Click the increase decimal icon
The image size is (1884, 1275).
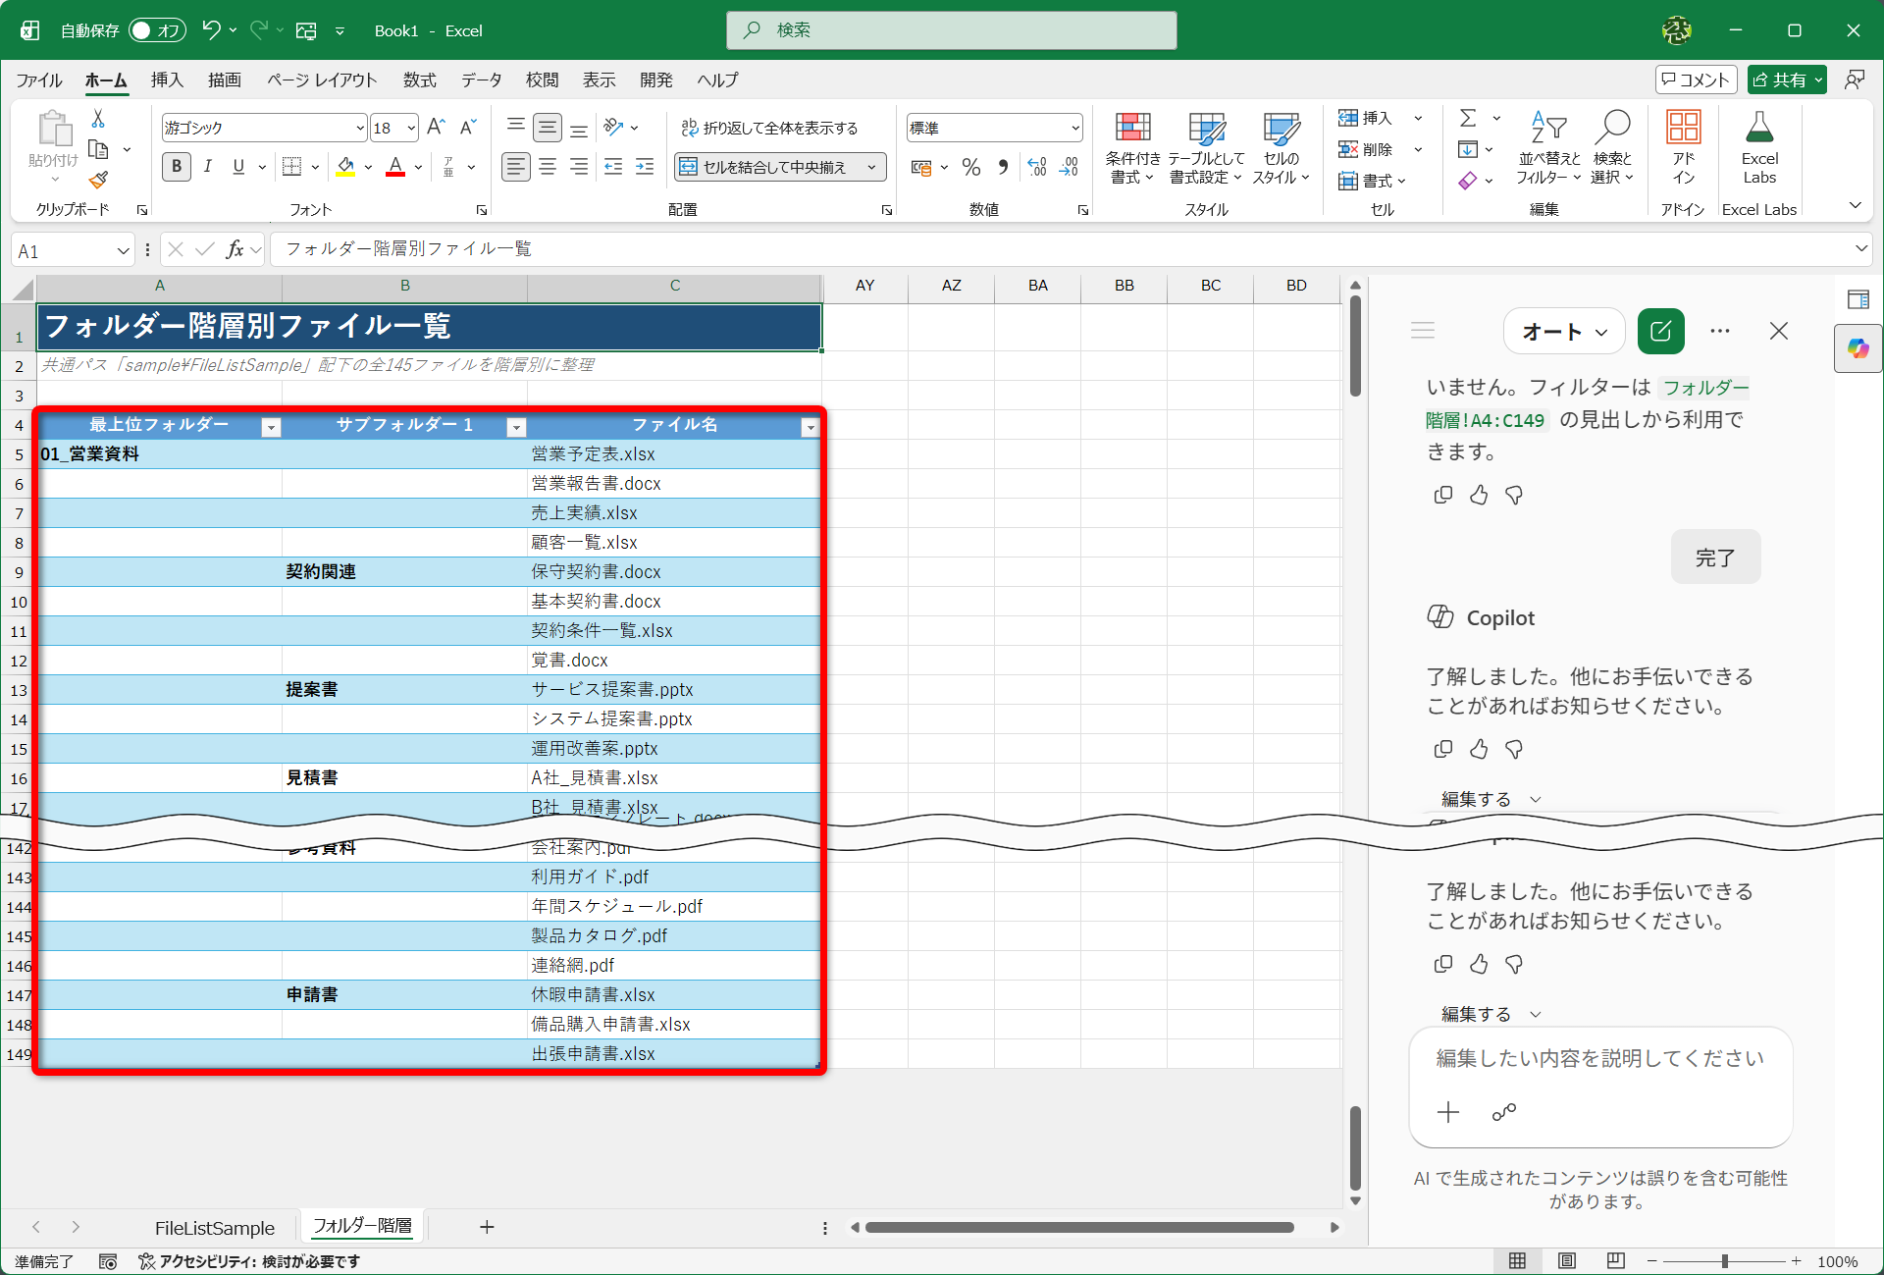pos(1037,167)
